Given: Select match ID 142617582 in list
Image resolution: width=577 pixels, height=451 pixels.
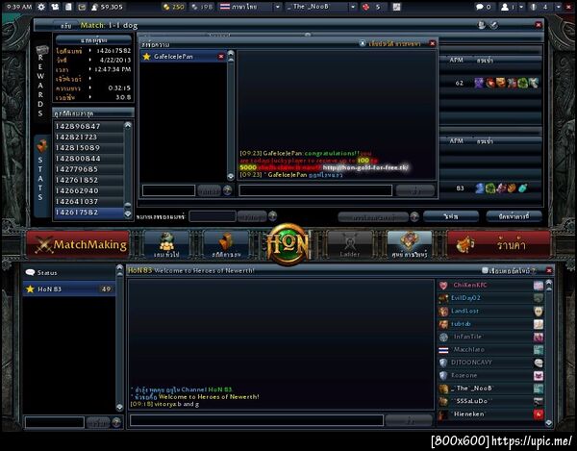Looking at the screenshot, I should [x=88, y=213].
